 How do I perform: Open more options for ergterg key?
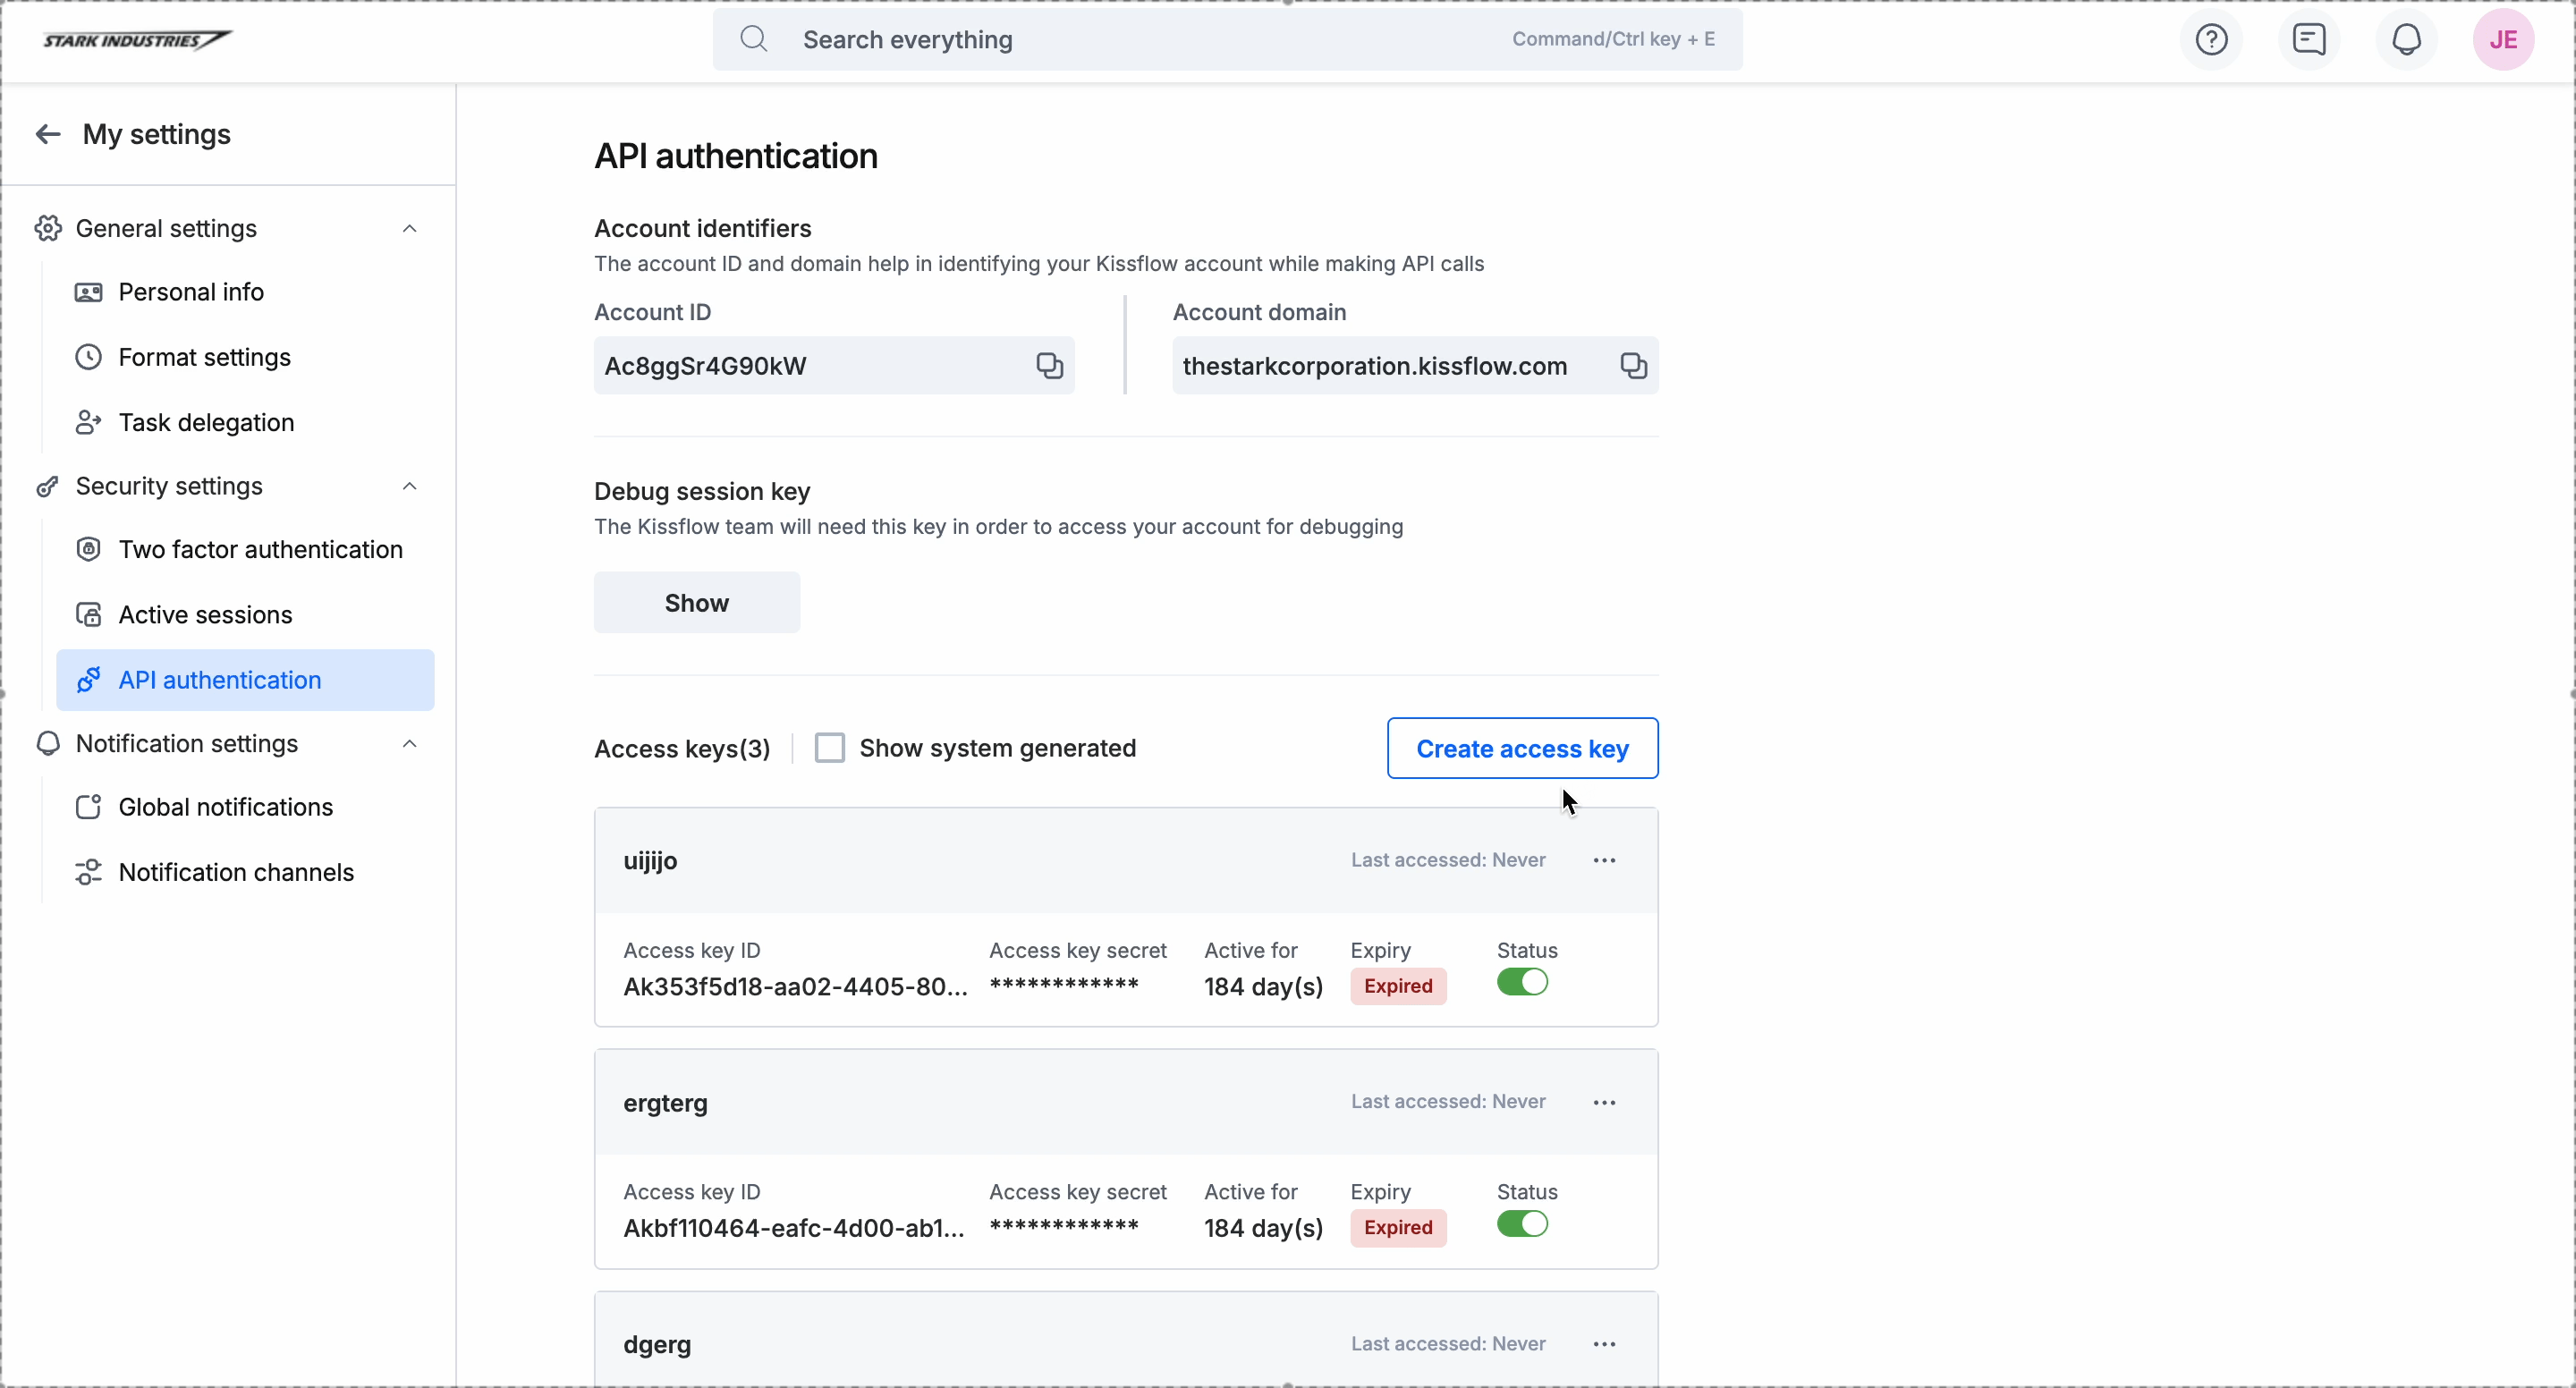[x=1604, y=1102]
